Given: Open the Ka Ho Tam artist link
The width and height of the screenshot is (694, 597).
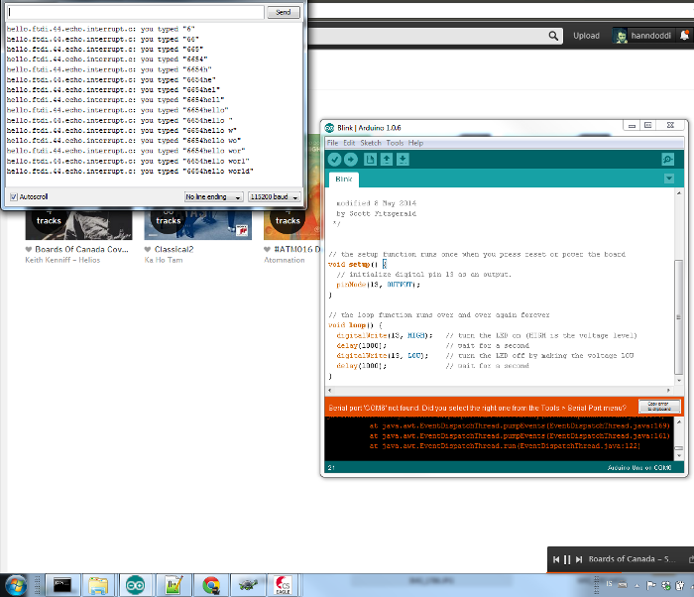Looking at the screenshot, I should click(164, 260).
